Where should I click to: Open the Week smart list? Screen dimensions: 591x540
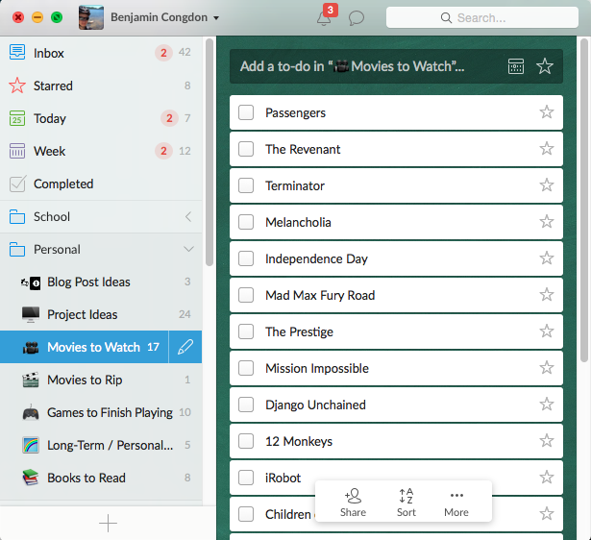101,151
